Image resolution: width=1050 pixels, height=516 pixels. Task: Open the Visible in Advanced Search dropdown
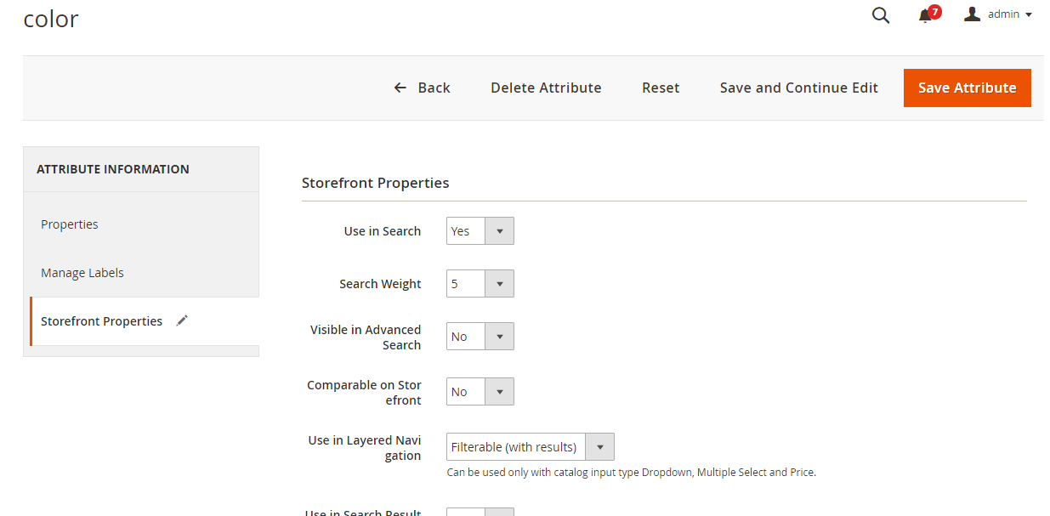pyautogui.click(x=500, y=336)
